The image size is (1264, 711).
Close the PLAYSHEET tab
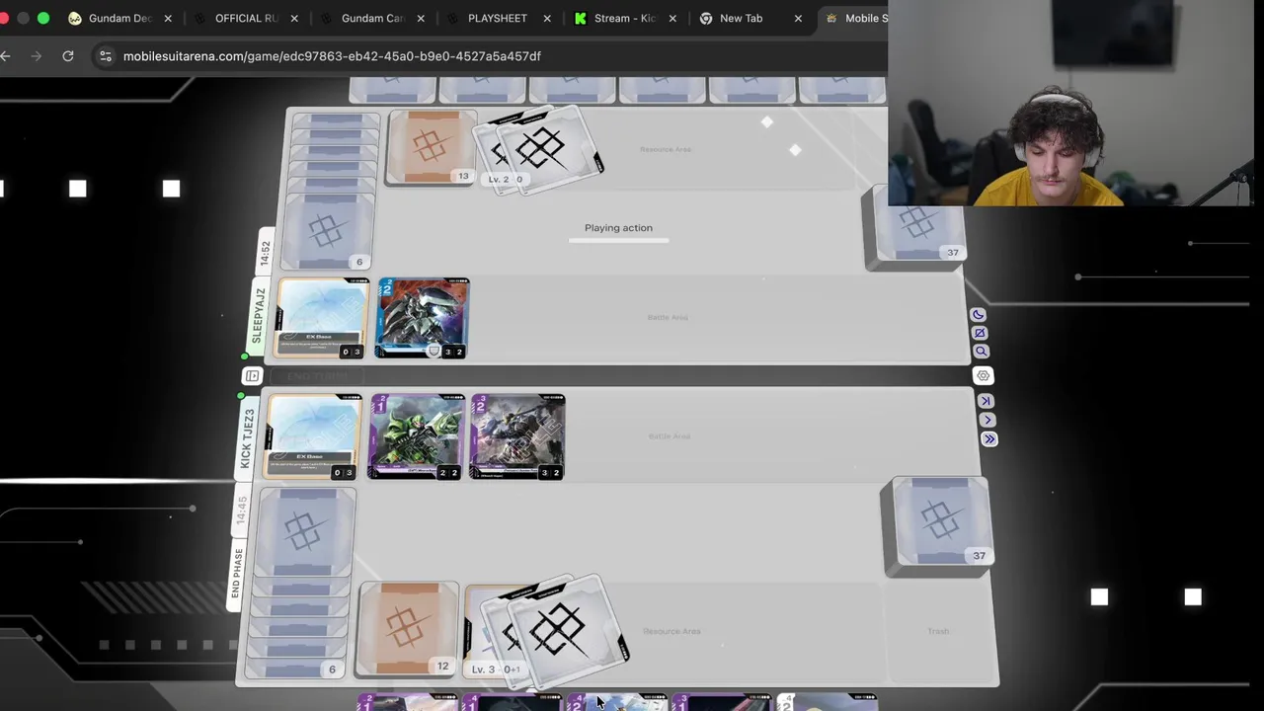(x=546, y=18)
